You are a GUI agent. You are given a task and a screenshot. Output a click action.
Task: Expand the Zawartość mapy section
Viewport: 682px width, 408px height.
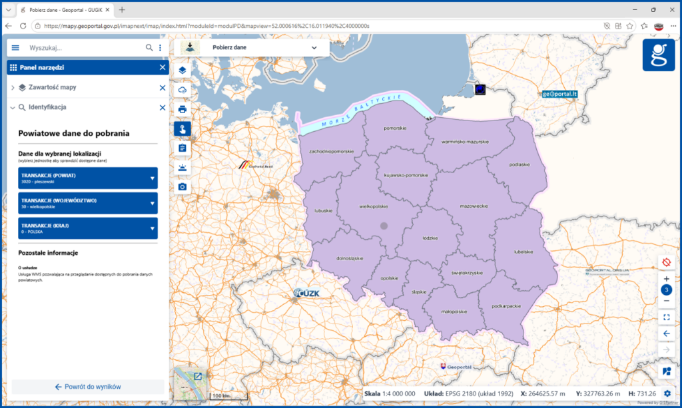coord(13,87)
